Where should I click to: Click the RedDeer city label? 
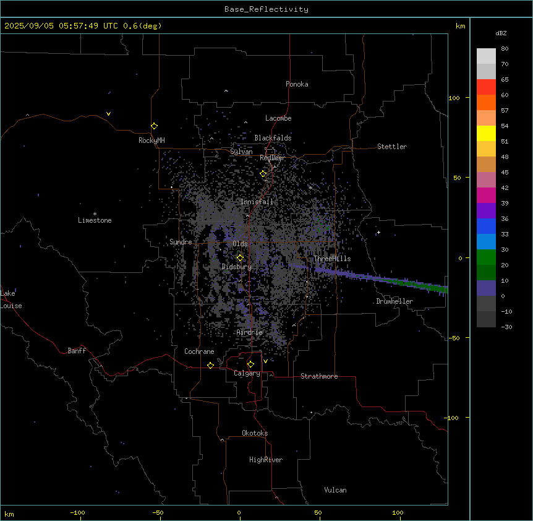[x=273, y=158]
